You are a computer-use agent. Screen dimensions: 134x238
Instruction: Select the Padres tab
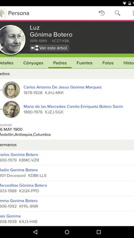coord(60,63)
